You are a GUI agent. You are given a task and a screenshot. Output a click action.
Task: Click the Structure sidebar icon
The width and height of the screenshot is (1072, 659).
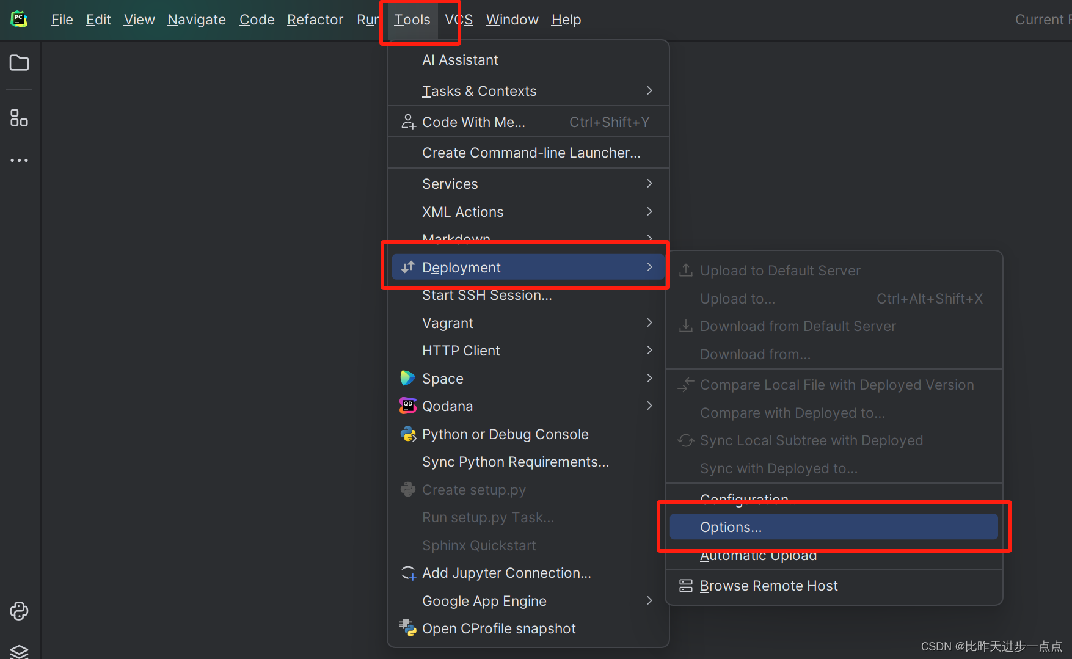coord(19,117)
